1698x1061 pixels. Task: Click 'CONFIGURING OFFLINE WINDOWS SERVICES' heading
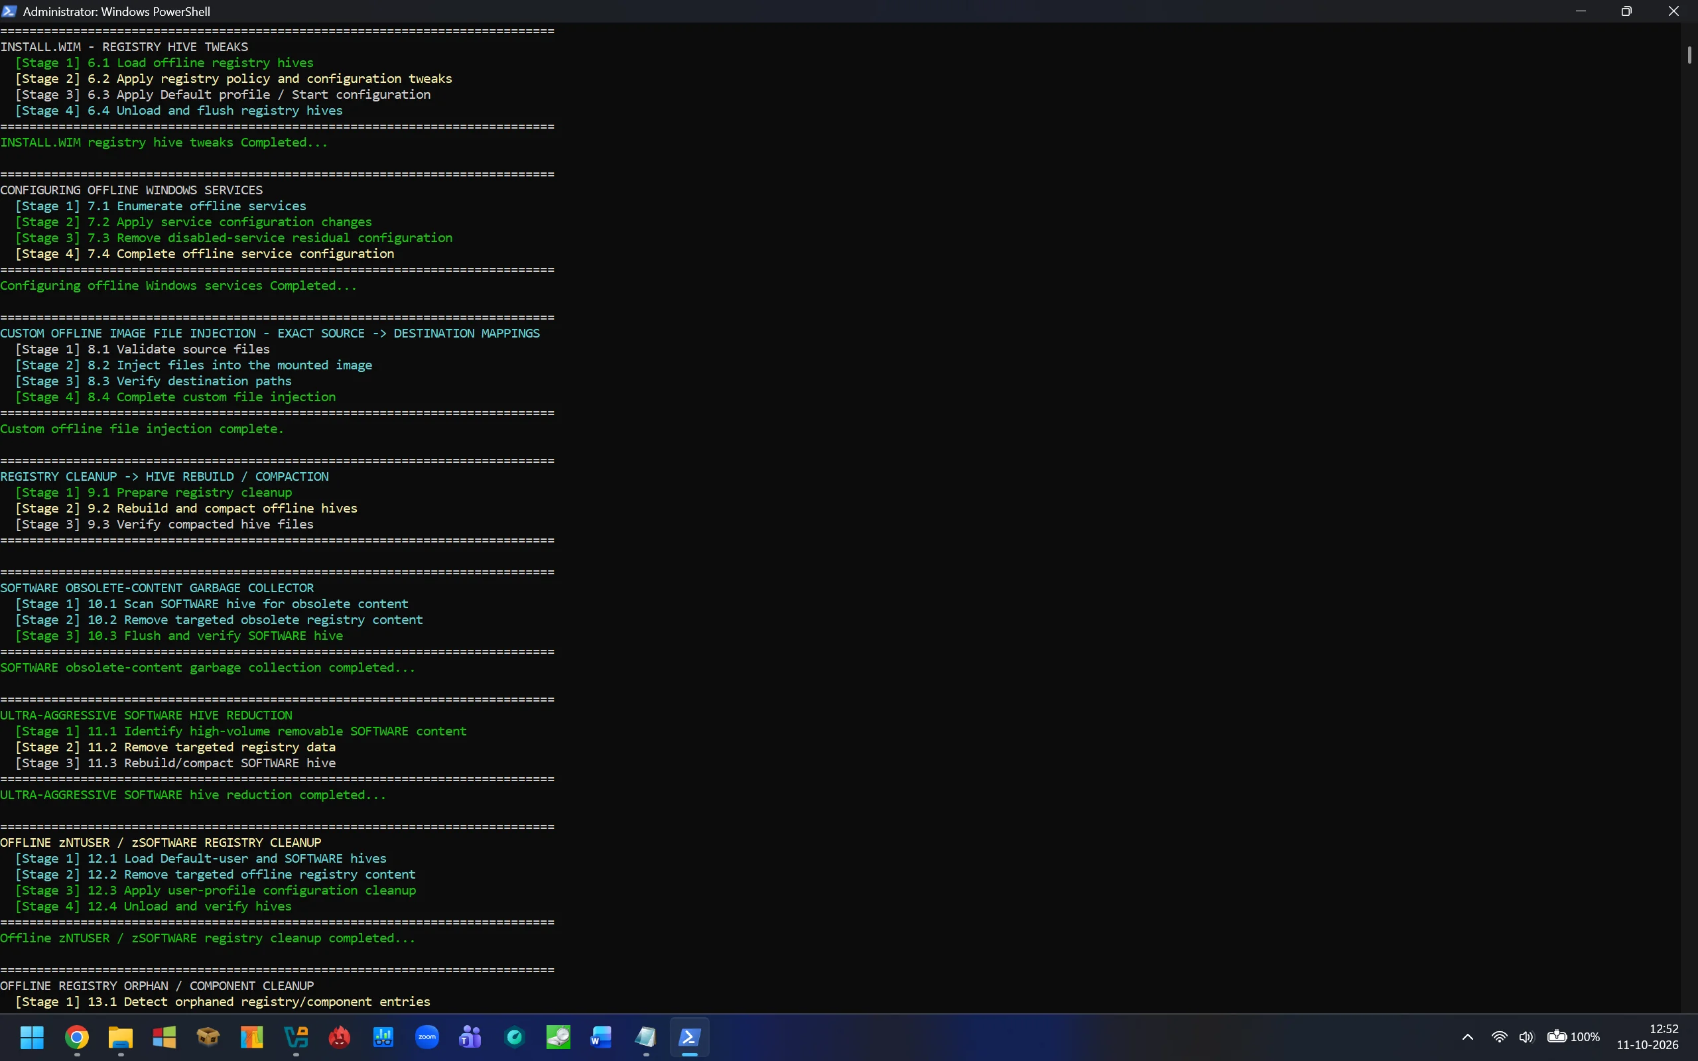click(x=131, y=190)
